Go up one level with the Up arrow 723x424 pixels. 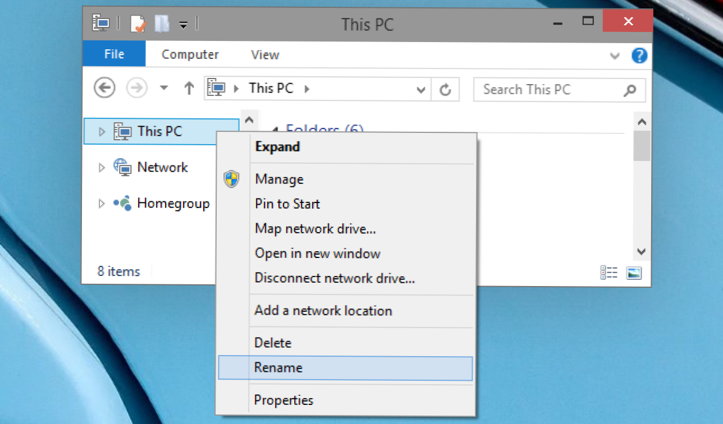(189, 89)
